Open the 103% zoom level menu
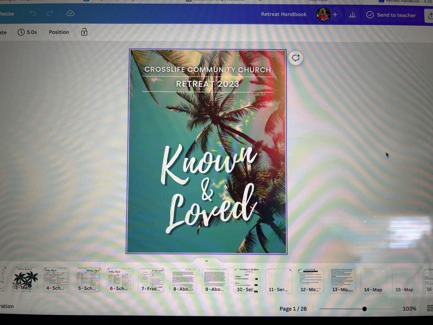 click(409, 309)
